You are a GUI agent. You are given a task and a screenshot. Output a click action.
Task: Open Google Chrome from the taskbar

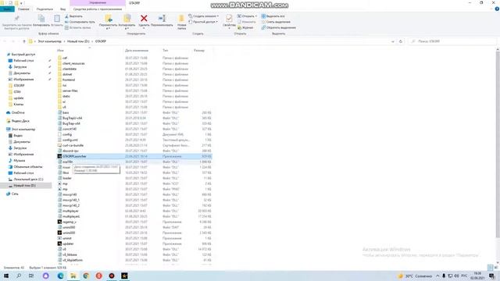coord(86,276)
